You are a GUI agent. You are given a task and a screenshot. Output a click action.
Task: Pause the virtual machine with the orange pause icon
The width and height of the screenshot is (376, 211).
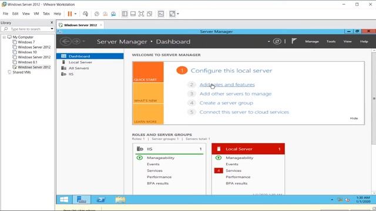coord(70,14)
